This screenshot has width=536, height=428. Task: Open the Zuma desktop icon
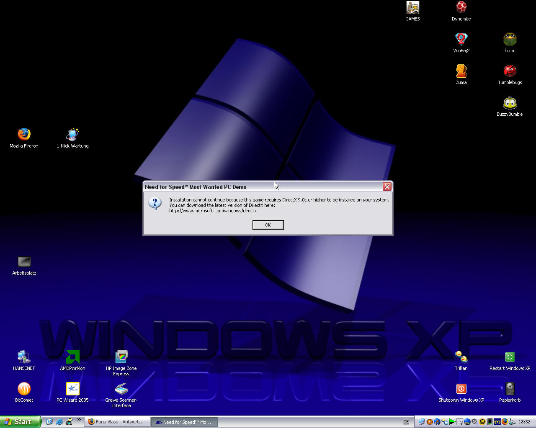(x=461, y=75)
